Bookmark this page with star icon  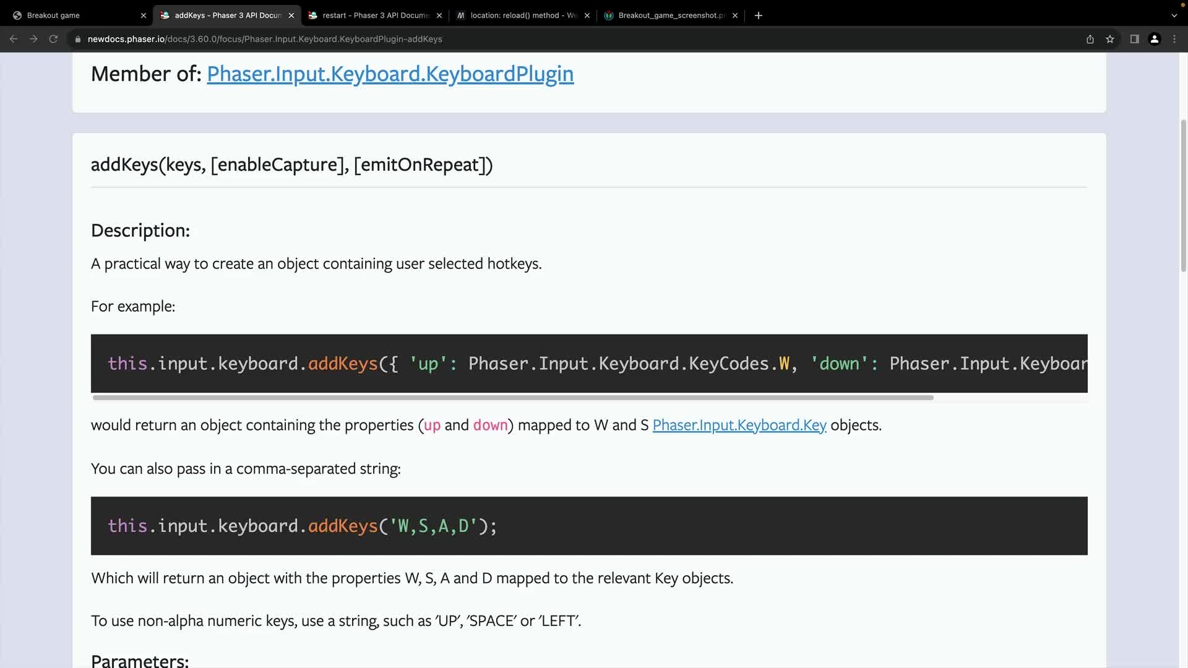tap(1110, 39)
